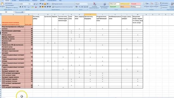
Task: Open the Clear (Очистить) menu
Action: pos(164,8)
